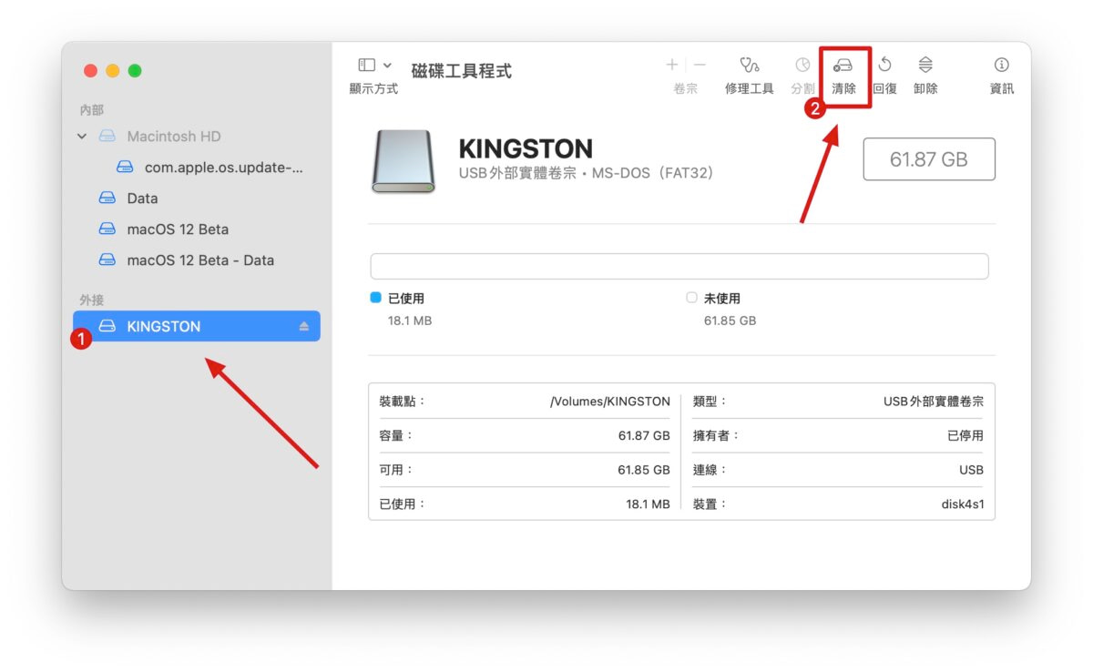Click 類型 USB外部實體卷宗 value in table
The height and width of the screenshot is (672, 1093).
tap(934, 402)
